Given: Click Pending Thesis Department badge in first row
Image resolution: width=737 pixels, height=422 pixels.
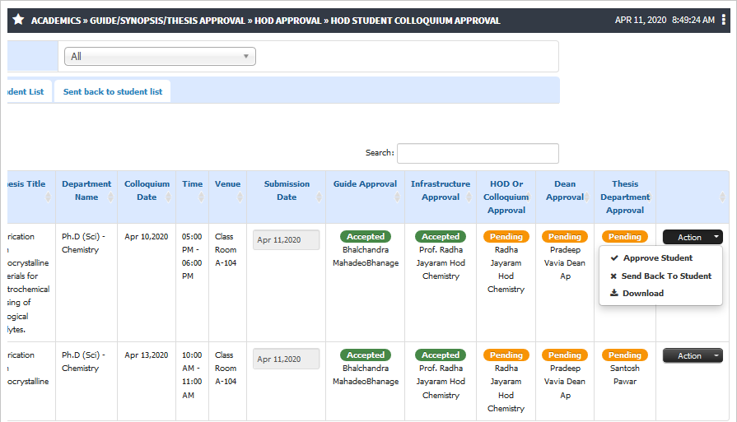Looking at the screenshot, I should [625, 237].
